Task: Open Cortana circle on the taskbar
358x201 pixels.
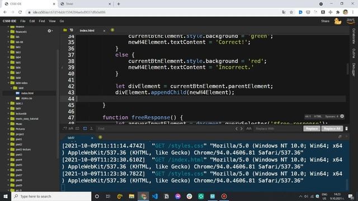Action: [x=97, y=196]
